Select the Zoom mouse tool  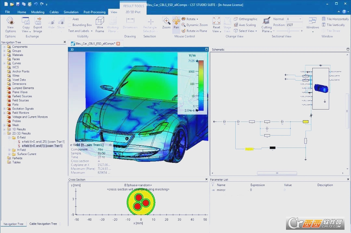[x=166, y=23]
